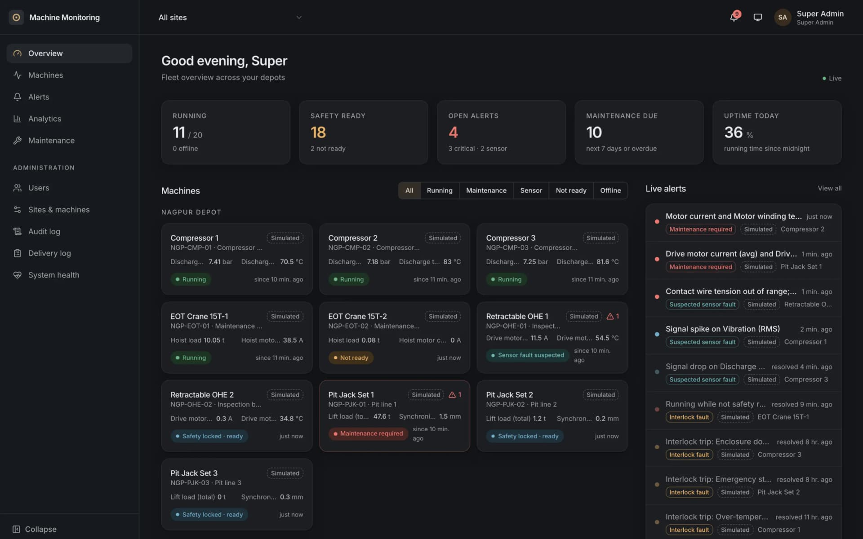Click the System health heart icon

(x=18, y=275)
